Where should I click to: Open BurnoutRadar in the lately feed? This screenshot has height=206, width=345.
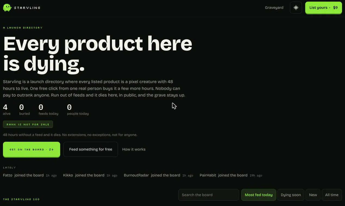click(x=136, y=175)
